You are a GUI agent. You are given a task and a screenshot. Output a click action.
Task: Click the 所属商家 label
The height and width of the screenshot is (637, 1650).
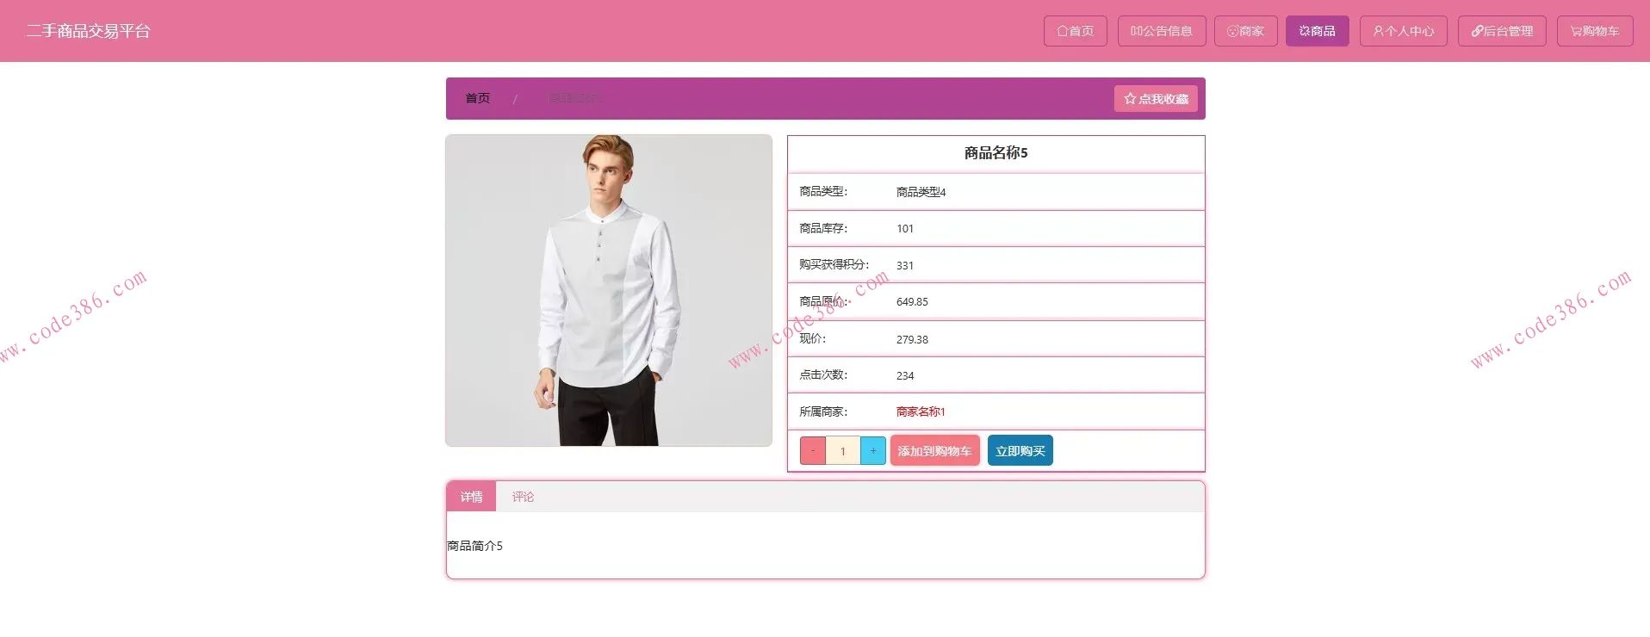(823, 412)
